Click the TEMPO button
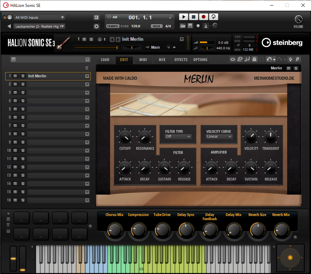 113,26
